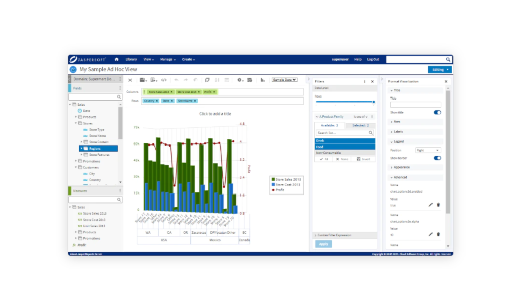Clear the view with toolbar X icon

pyautogui.click(x=130, y=80)
